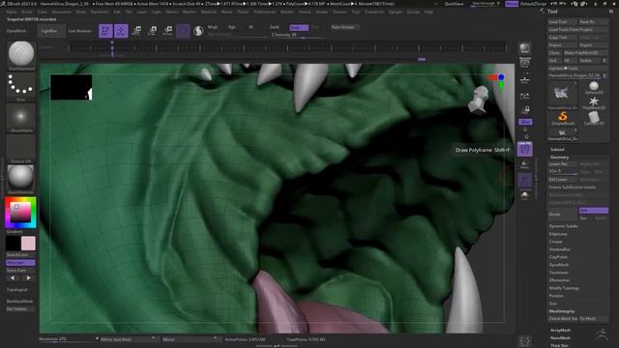Viewport: 619px width, 348px height.
Task: Toggle the lock icon in right shelf
Action: click(525, 110)
